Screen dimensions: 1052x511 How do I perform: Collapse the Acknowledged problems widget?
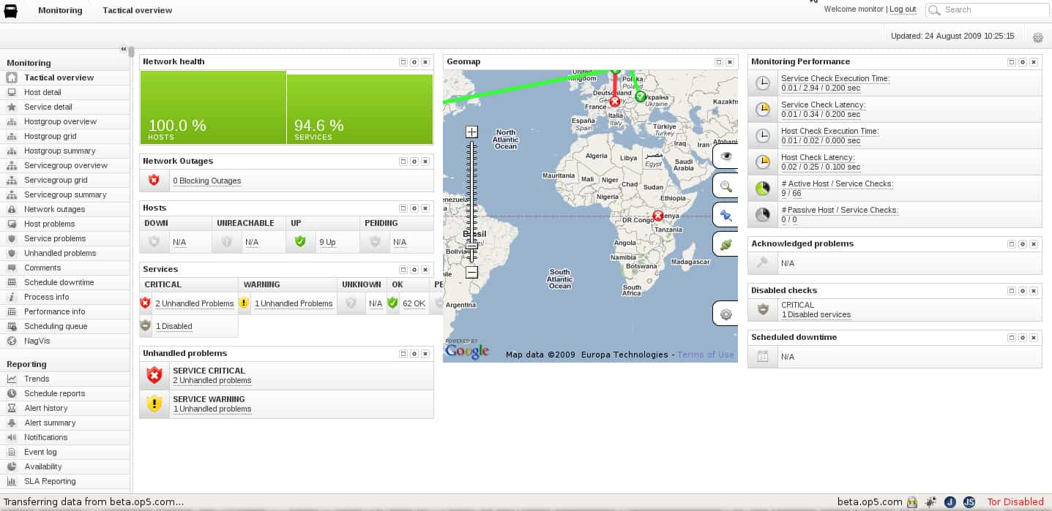click(x=1012, y=244)
